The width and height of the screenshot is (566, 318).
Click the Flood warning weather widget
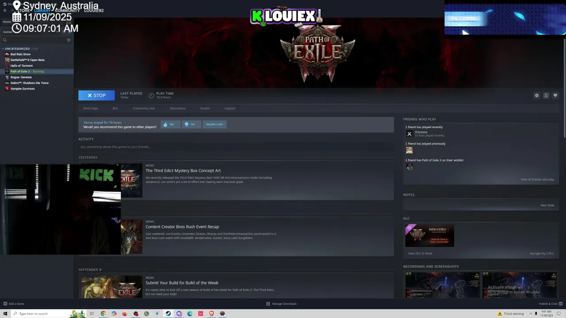[x=511, y=314]
